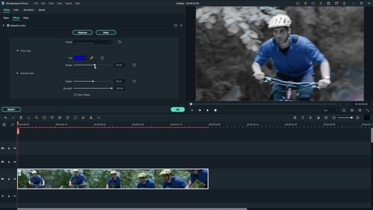Lock the second video track

pyautogui.click(x=9, y=162)
